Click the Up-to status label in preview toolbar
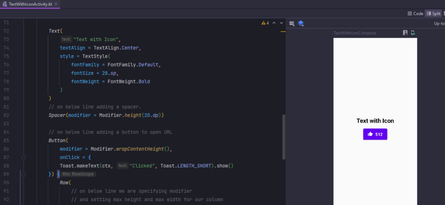Screen dimensions: 445x205 tap(439, 23)
